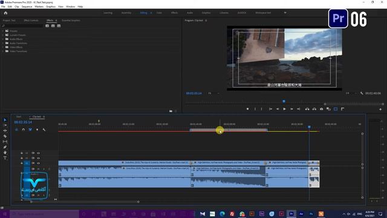Expand the Audio Transitions folder
Screen dimensions: 387x218
tap(3, 43)
